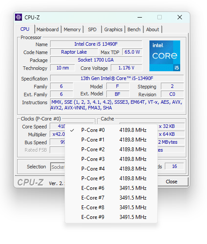207x244 pixels.
Task: Close CPU-Z with the title bar X
Action: coord(180,17)
